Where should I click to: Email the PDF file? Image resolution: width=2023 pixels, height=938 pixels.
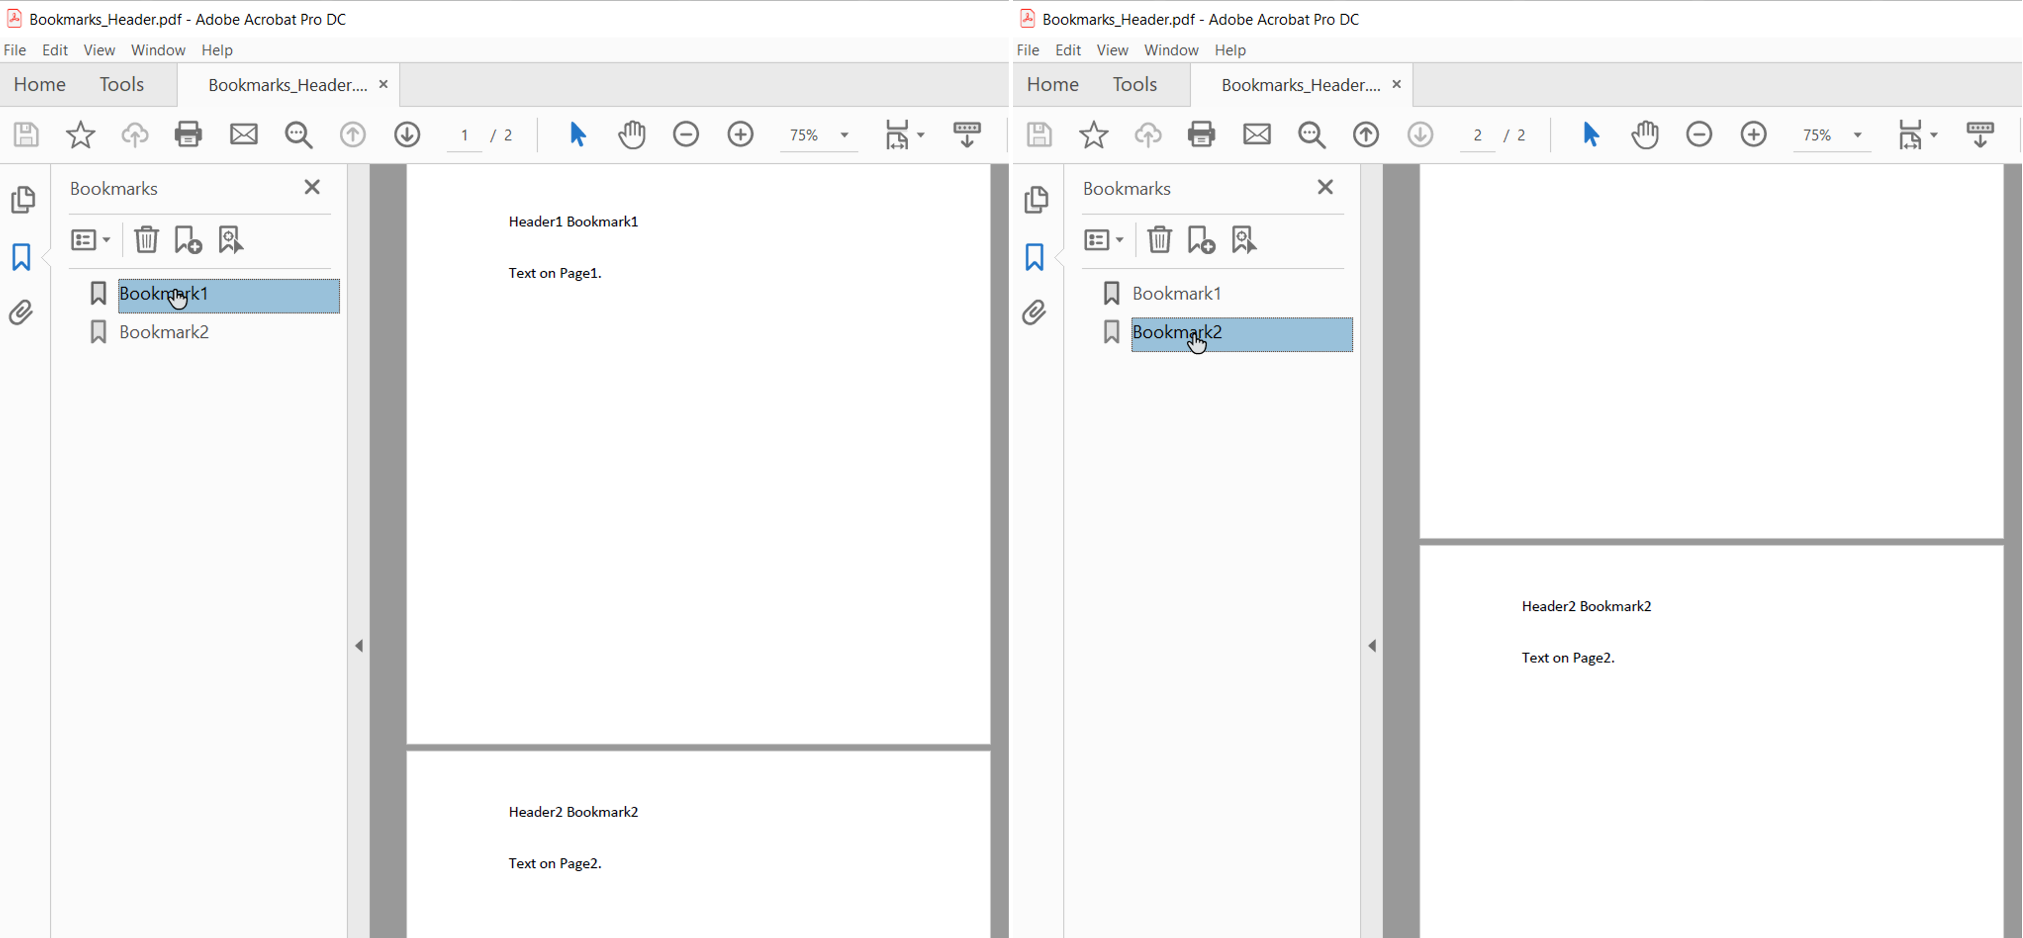(x=243, y=134)
